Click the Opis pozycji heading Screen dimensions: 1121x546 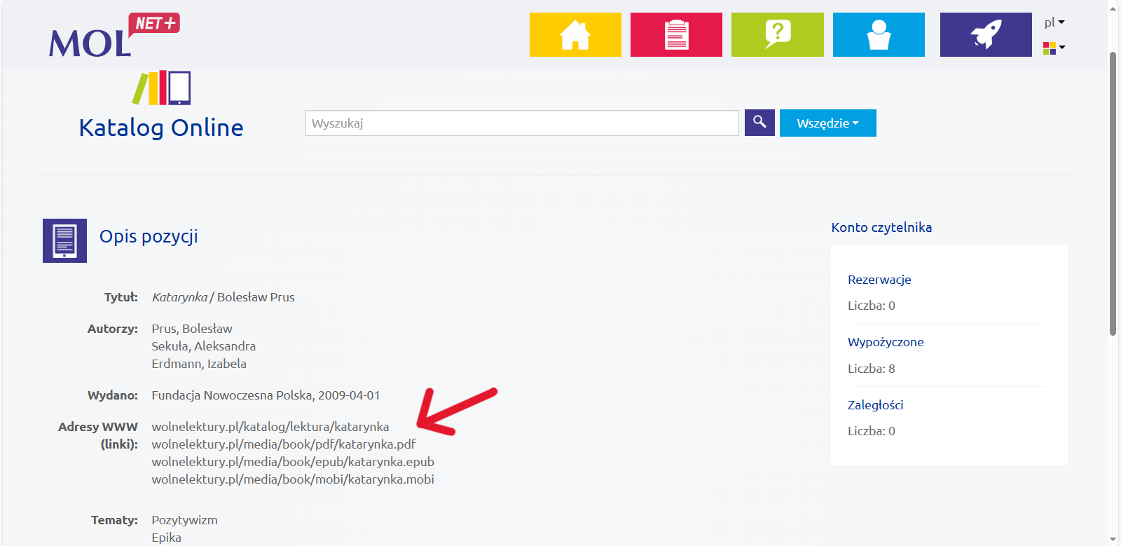pos(149,236)
